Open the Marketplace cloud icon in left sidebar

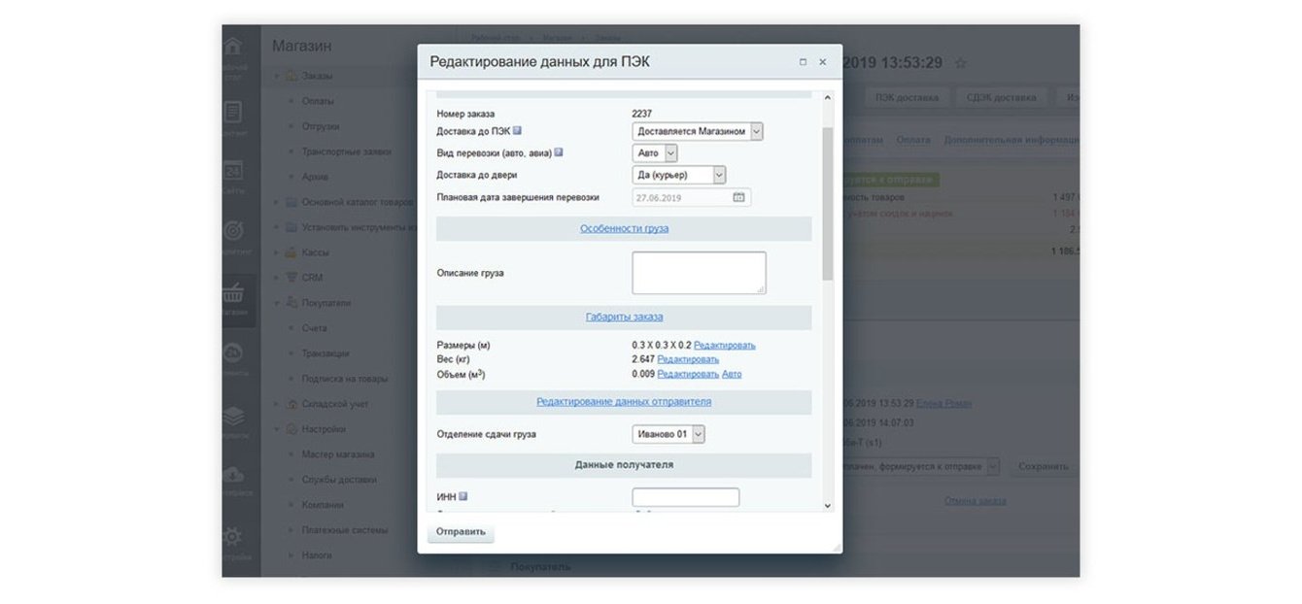(x=233, y=476)
